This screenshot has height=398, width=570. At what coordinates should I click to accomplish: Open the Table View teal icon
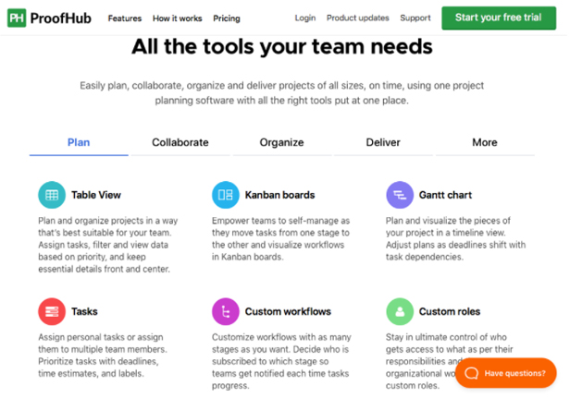52,195
